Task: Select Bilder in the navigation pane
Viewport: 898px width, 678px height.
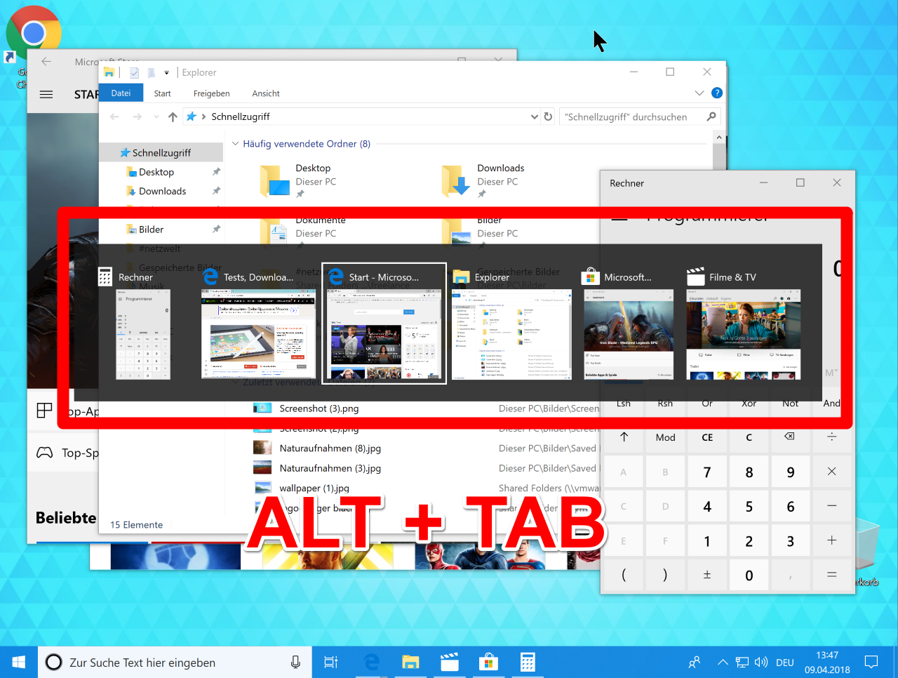Action: 151,230
